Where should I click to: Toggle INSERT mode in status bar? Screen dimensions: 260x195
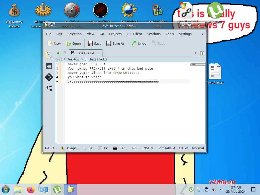pyautogui.click(x=148, y=148)
